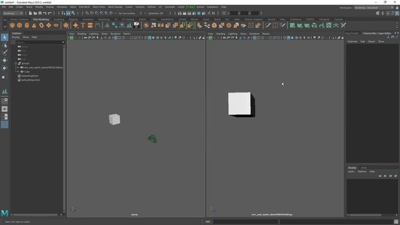
Task: Open the Deform menu
Action: point(151,7)
